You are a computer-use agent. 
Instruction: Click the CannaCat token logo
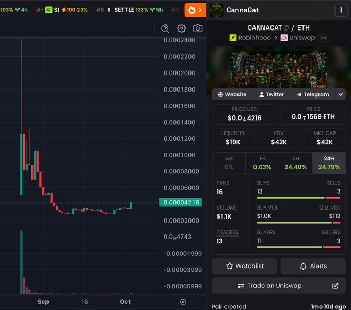pos(216,10)
